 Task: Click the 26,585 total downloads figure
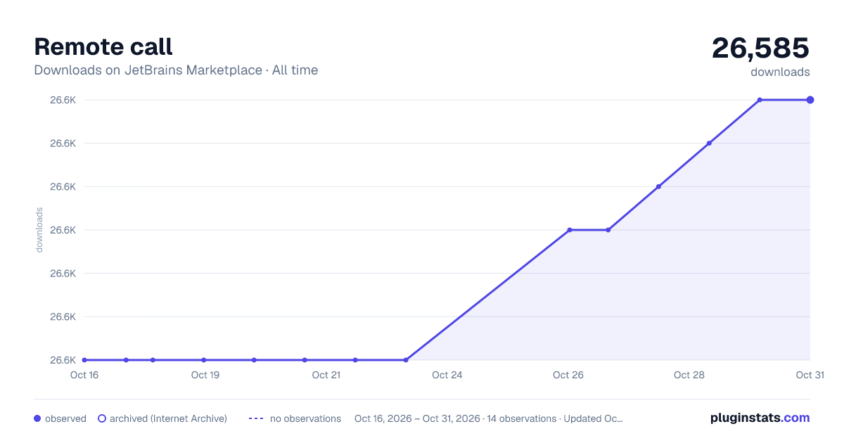[x=760, y=48]
